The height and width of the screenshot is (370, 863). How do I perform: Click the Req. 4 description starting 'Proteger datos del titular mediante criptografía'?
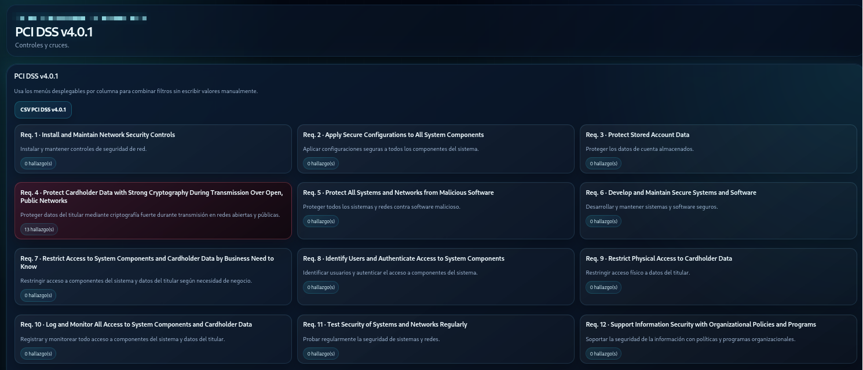point(150,215)
